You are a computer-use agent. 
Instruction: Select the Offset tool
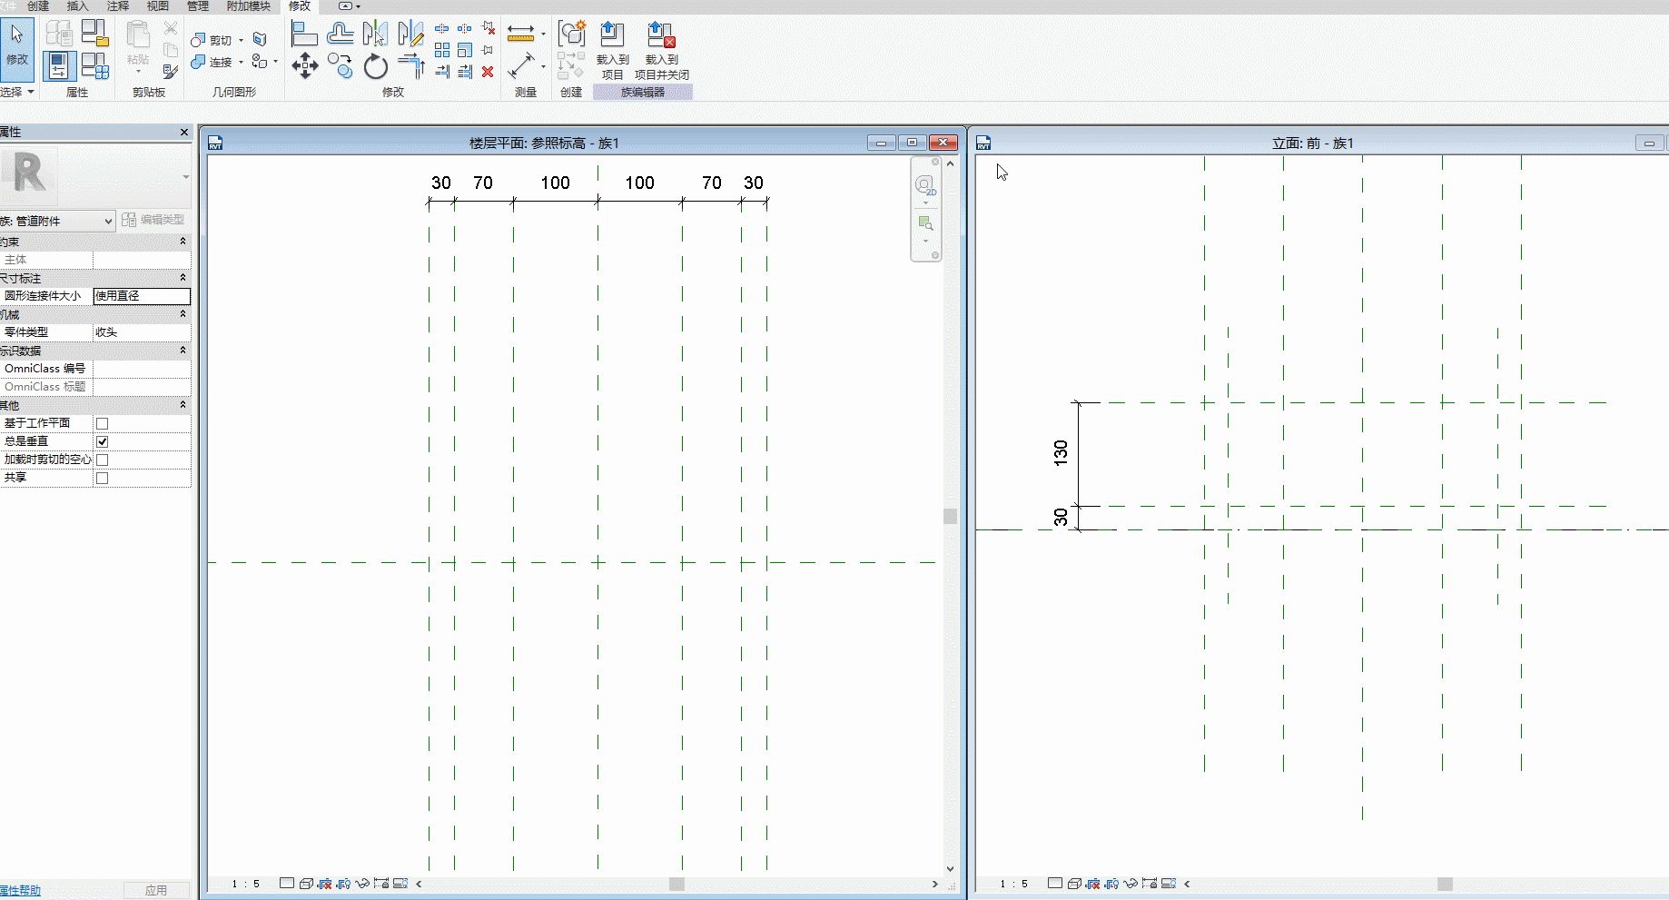(340, 34)
